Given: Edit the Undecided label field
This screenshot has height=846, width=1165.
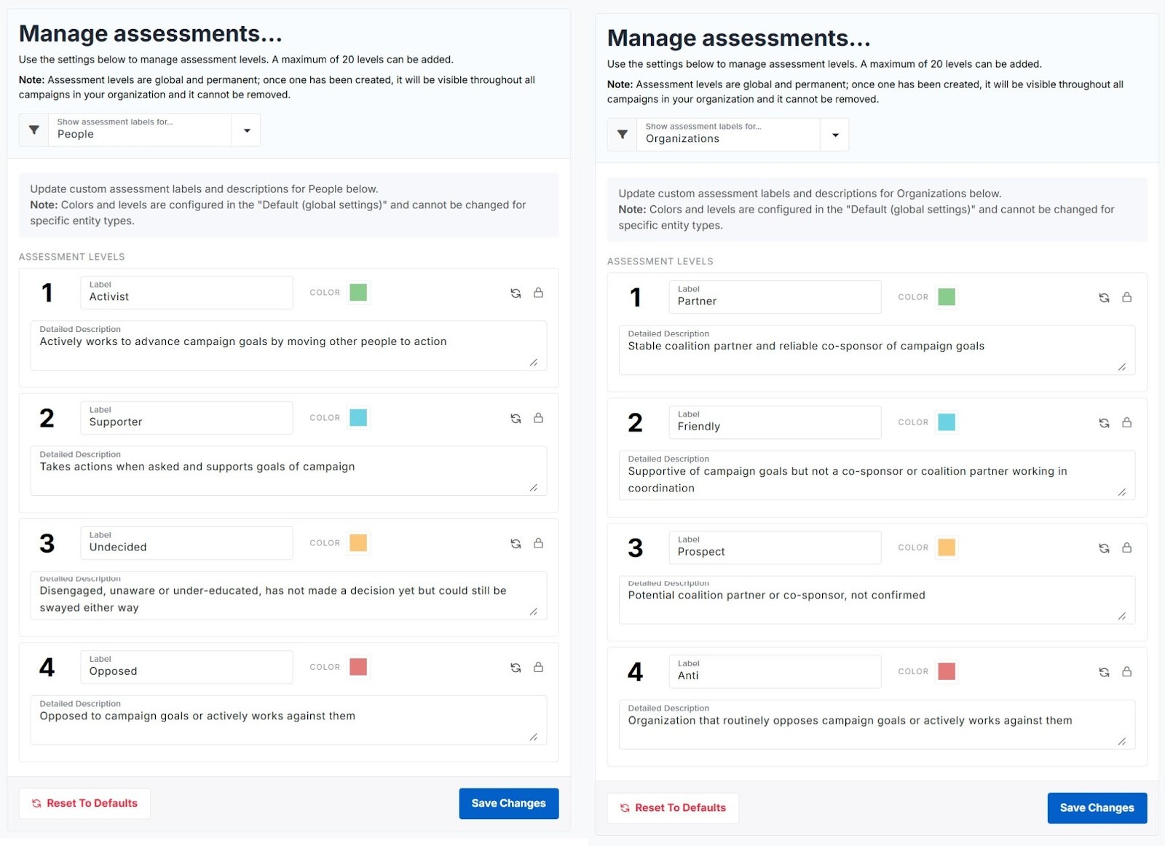Looking at the screenshot, I should (186, 543).
